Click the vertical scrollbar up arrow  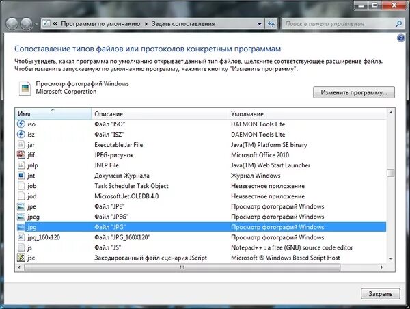tap(391, 113)
